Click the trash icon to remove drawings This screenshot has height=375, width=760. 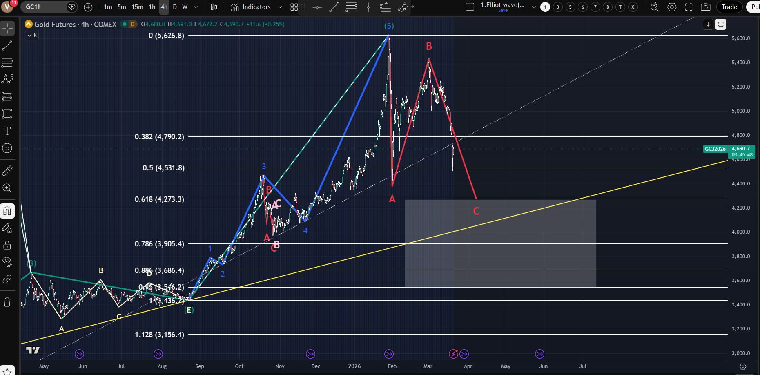[x=7, y=302]
